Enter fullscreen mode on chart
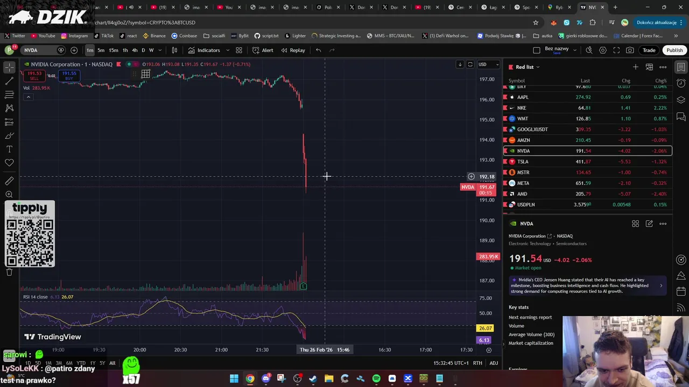The height and width of the screenshot is (387, 689). [x=616, y=50]
